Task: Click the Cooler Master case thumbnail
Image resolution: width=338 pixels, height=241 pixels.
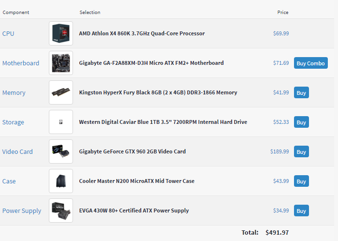Action: [x=61, y=181]
